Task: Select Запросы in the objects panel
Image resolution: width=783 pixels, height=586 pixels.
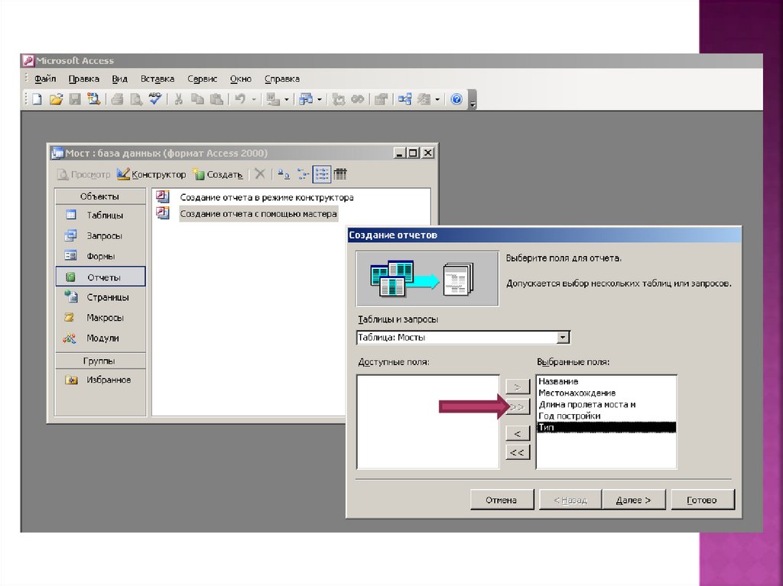Action: (100, 236)
